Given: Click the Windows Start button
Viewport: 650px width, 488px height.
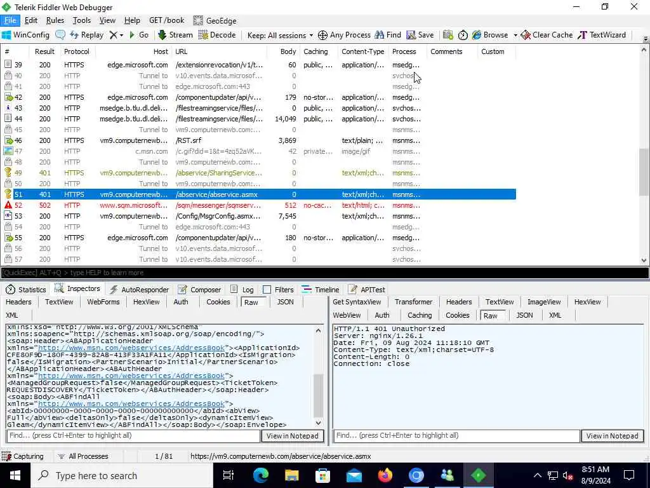Looking at the screenshot, I should pos(15,475).
